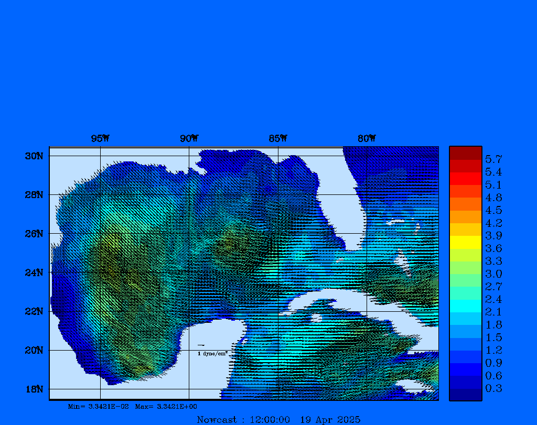
Task: Click the Min/Max values text below the map
Action: 132,406
